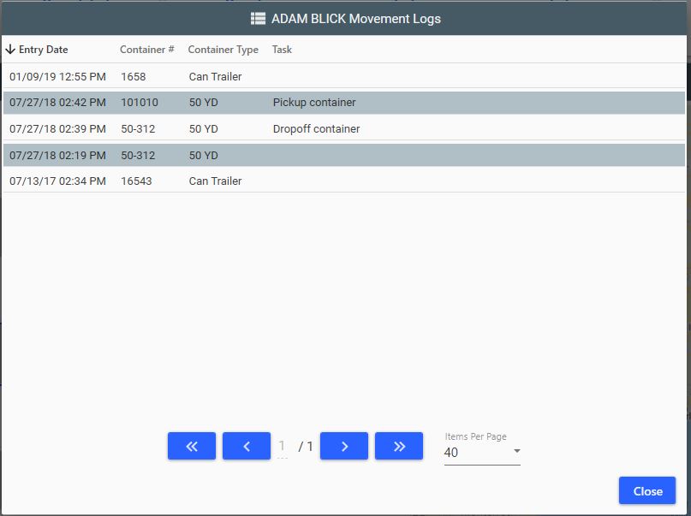Sort by Task column header
Screen dimensions: 691x516
point(282,50)
